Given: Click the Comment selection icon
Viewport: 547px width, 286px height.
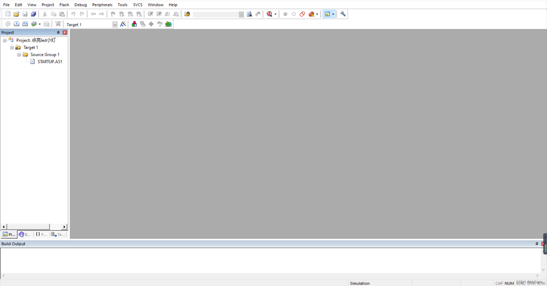Looking at the screenshot, I should click(168, 14).
